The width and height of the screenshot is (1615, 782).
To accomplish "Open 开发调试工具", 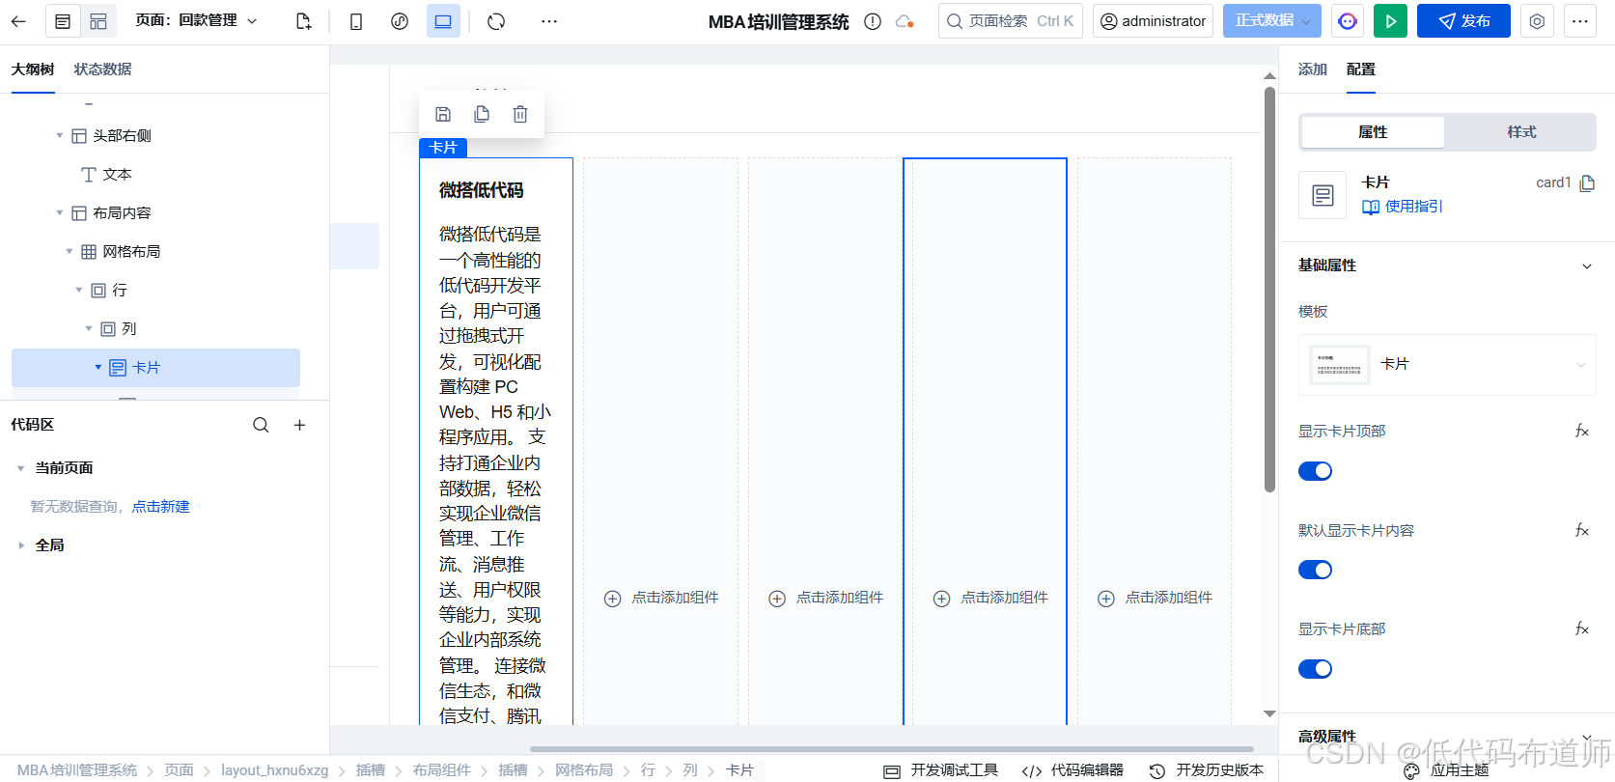I will (x=941, y=770).
